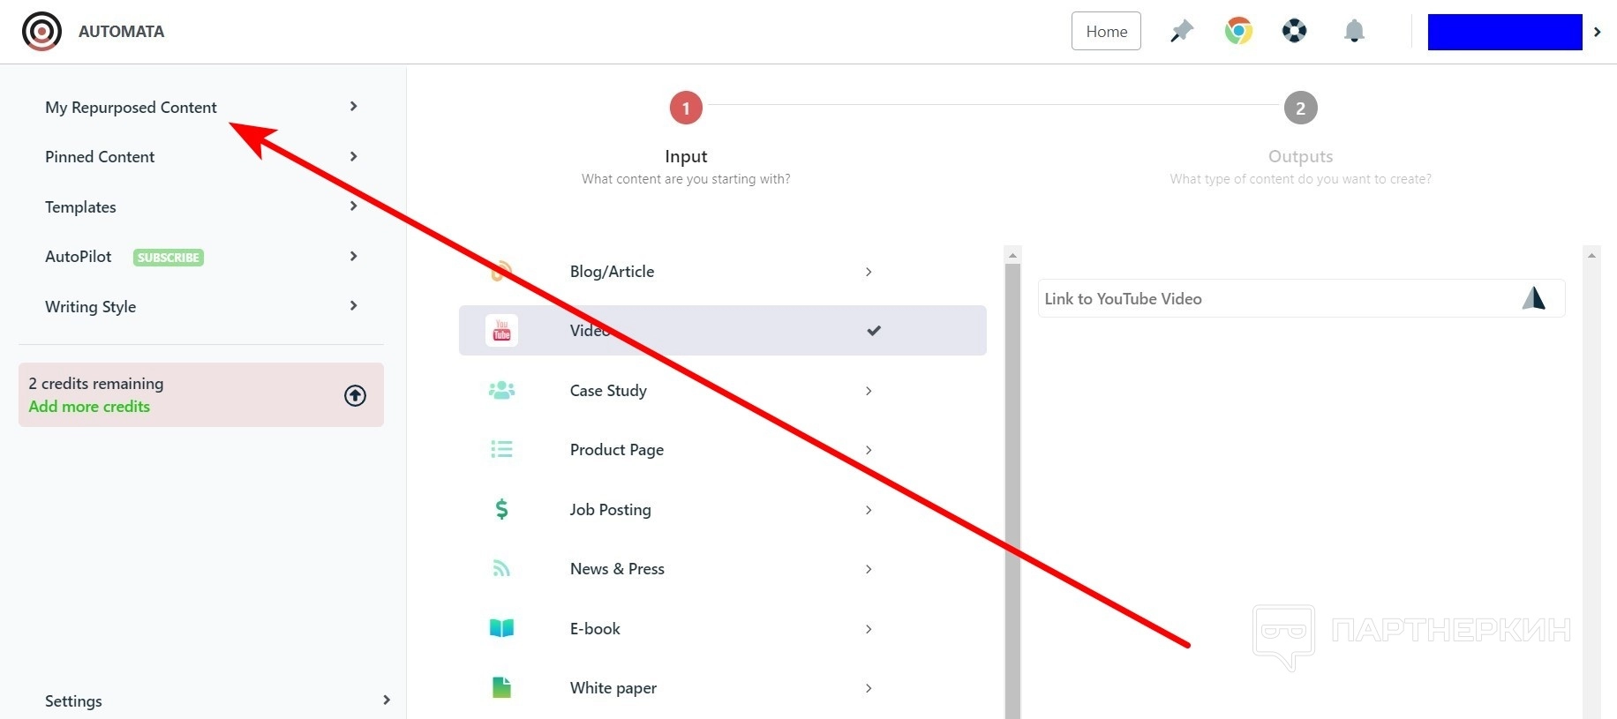Open the Job Posting chevron

[869, 510]
